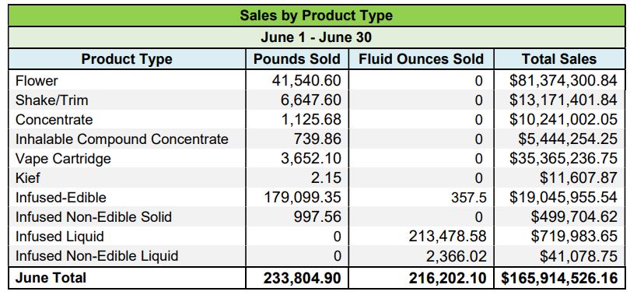Click the Concentrate row label
Image resolution: width=630 pixels, height=295 pixels.
click(54, 120)
